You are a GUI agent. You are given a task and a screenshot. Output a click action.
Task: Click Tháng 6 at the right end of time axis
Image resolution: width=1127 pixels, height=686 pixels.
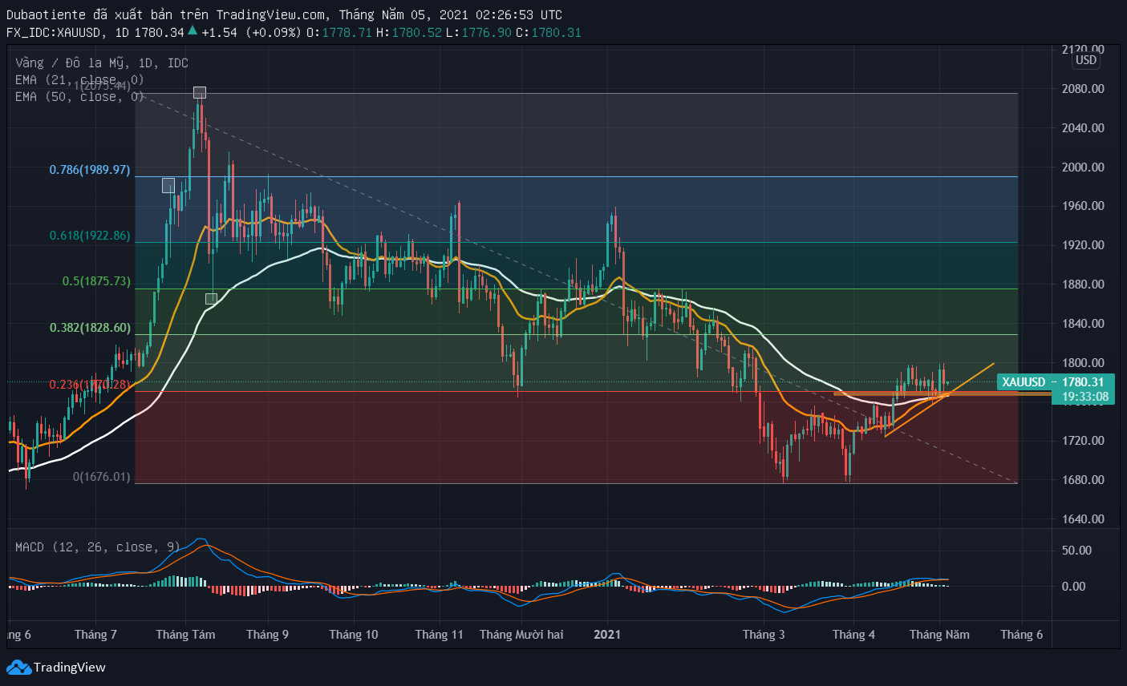tap(1021, 634)
